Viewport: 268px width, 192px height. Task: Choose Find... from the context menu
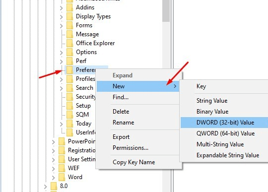click(x=138, y=97)
